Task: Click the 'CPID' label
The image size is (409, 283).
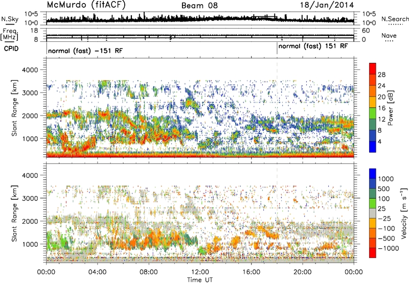Action: pos(11,49)
